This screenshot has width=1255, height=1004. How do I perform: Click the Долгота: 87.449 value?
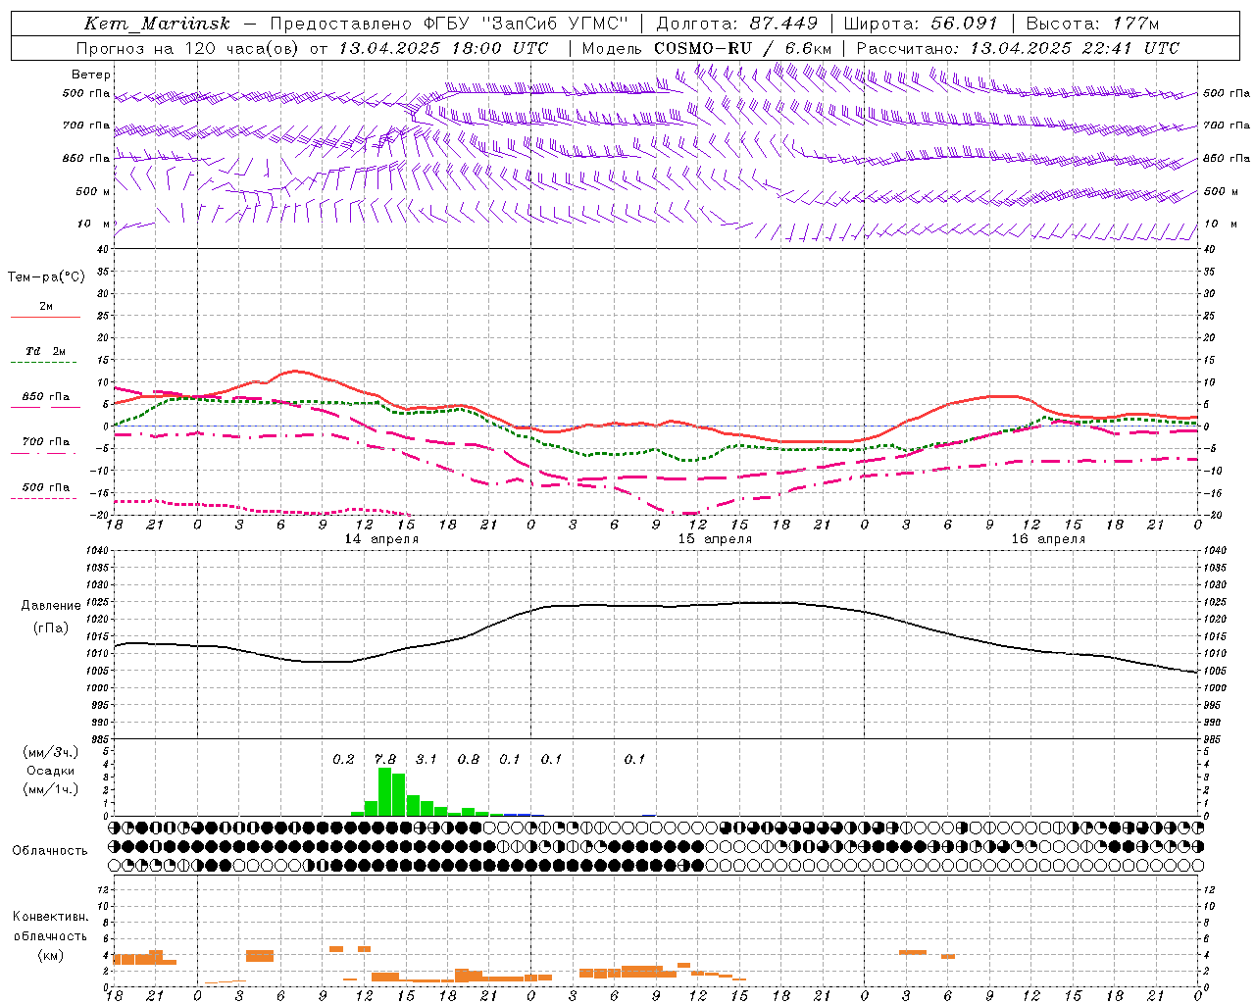tap(736, 24)
